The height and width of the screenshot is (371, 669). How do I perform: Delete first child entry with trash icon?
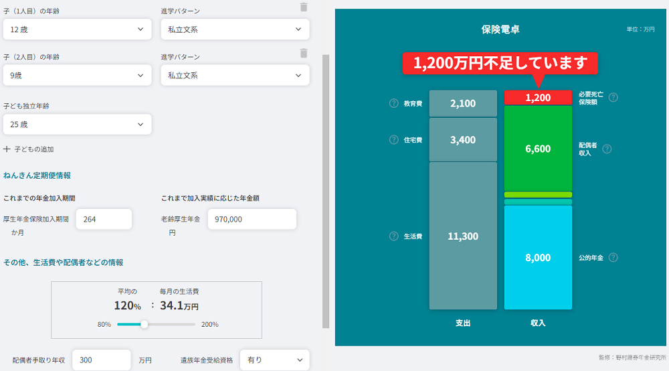pyautogui.click(x=304, y=7)
